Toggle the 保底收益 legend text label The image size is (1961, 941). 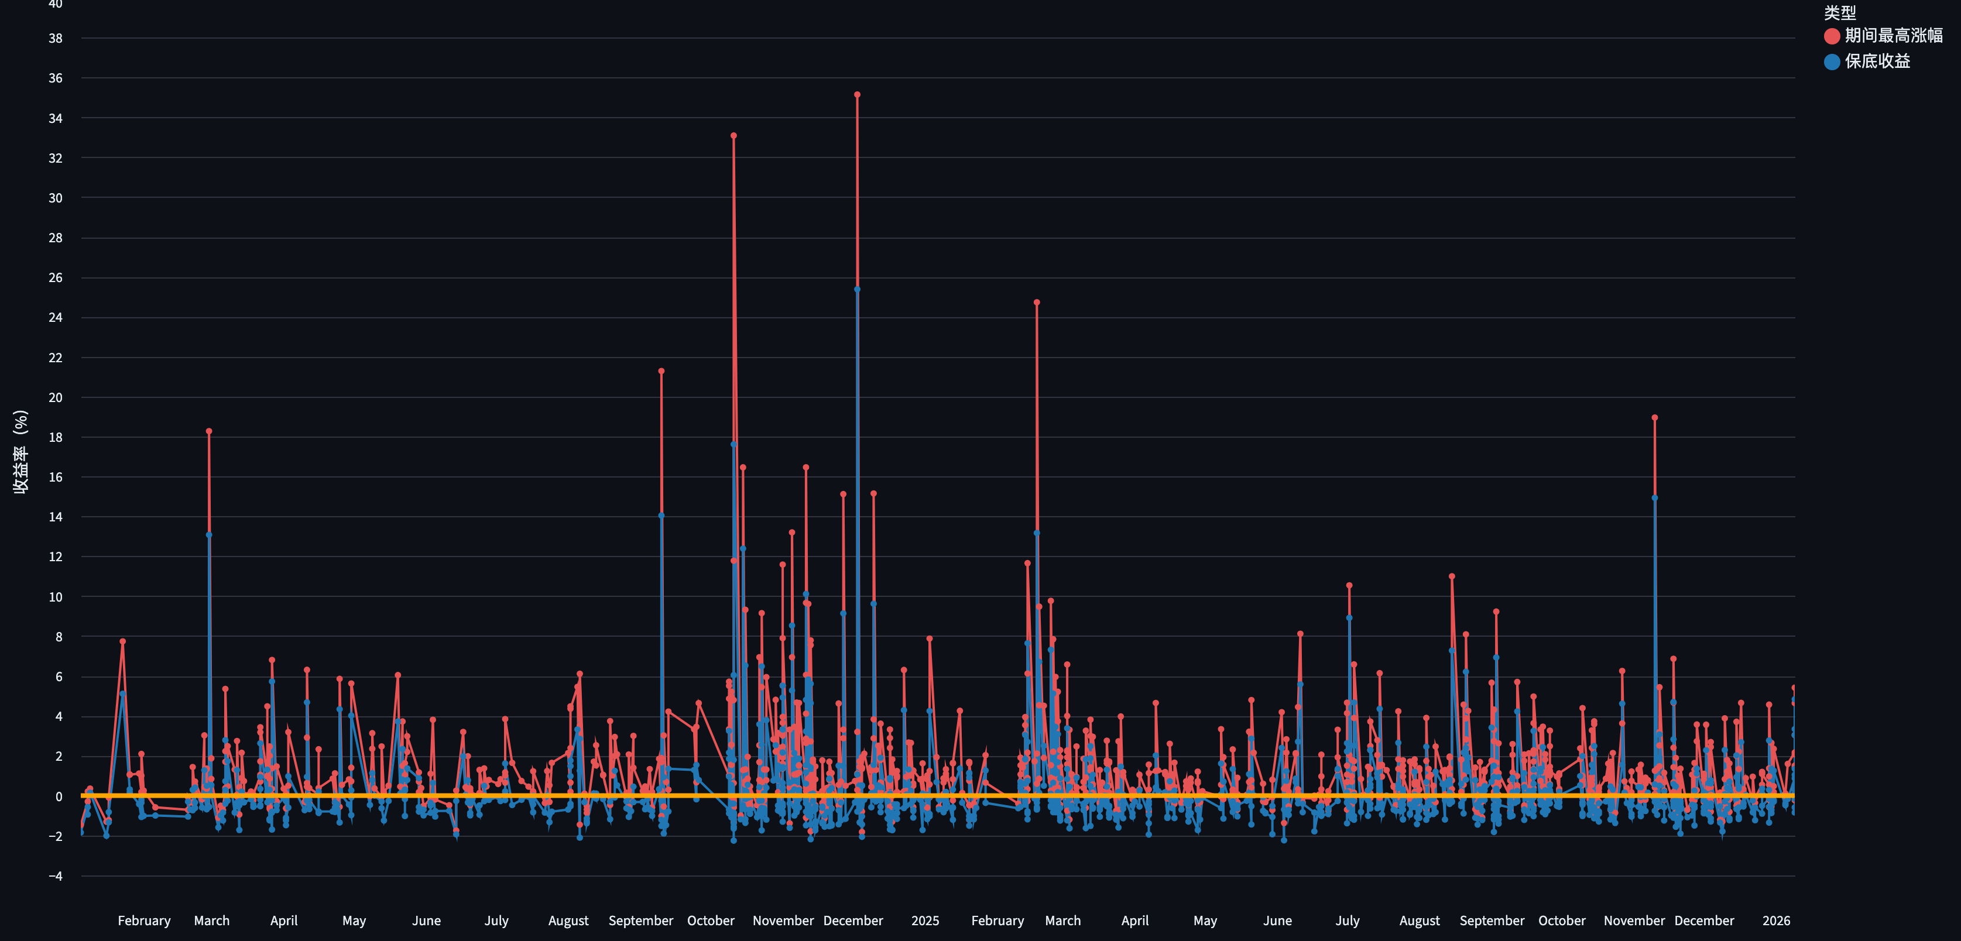[x=1877, y=61]
